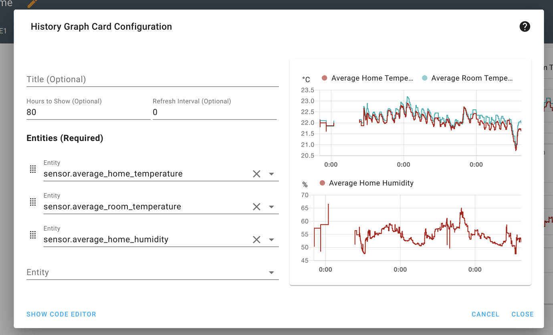
Task: Toggle the Average Home Humidity legend dot
Action: 324,183
